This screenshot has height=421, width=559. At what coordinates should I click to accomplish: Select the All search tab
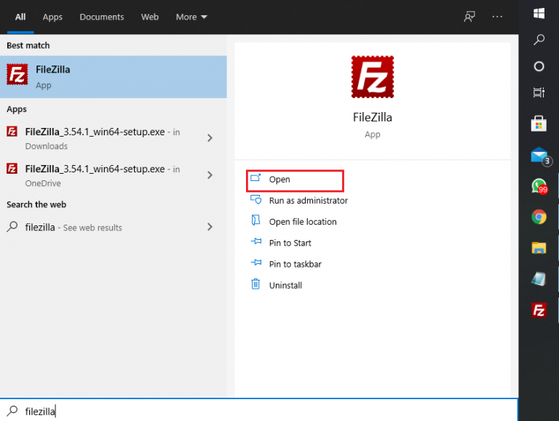[x=20, y=17]
